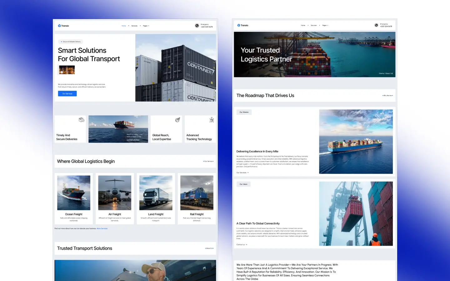This screenshot has height=281, width=450.
Task: Click the blue 'Our Services' button
Action: pyautogui.click(x=67, y=93)
